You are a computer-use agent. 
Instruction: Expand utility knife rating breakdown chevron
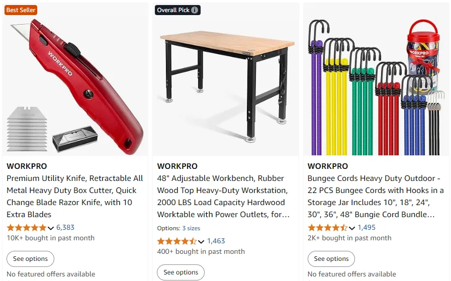[x=51, y=228]
